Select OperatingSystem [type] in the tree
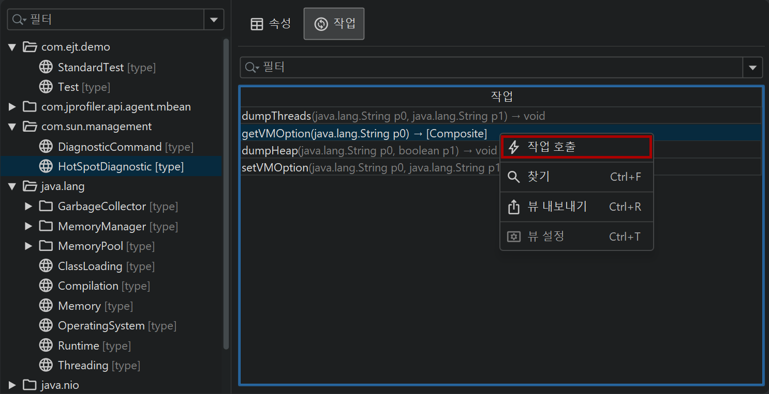 (x=117, y=325)
